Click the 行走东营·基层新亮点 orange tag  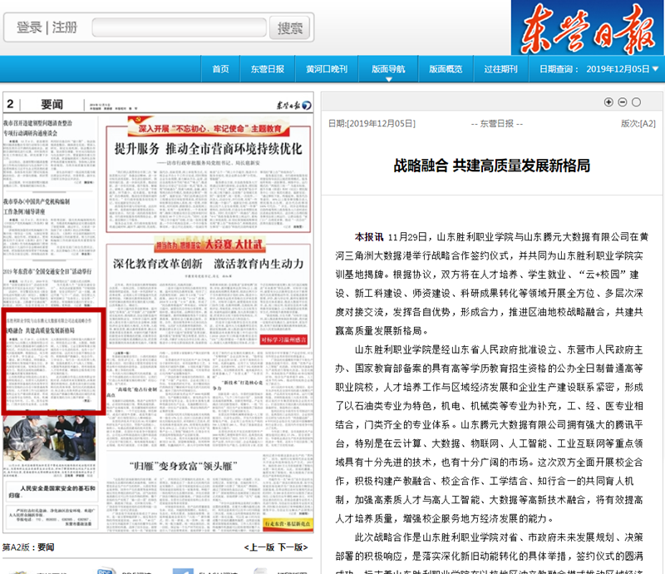(288, 524)
